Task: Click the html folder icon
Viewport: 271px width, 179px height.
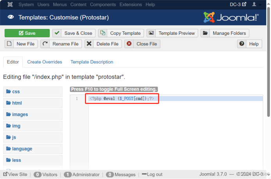Action: click(9, 103)
